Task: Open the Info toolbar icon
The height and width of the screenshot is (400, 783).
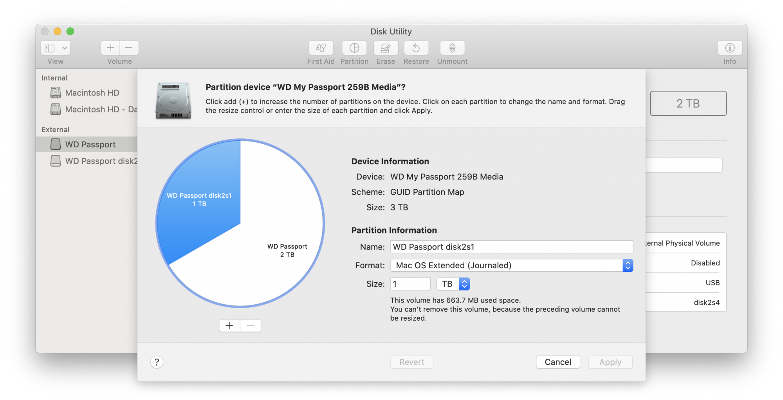Action: [x=730, y=48]
